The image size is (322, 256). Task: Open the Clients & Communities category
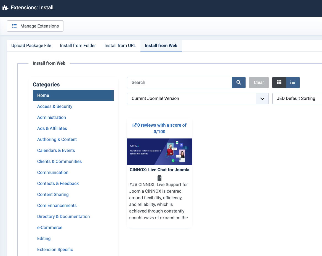[59, 162]
